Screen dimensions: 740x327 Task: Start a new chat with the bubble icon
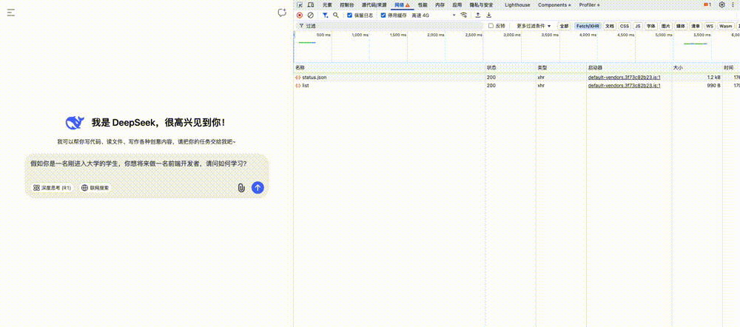pos(282,13)
